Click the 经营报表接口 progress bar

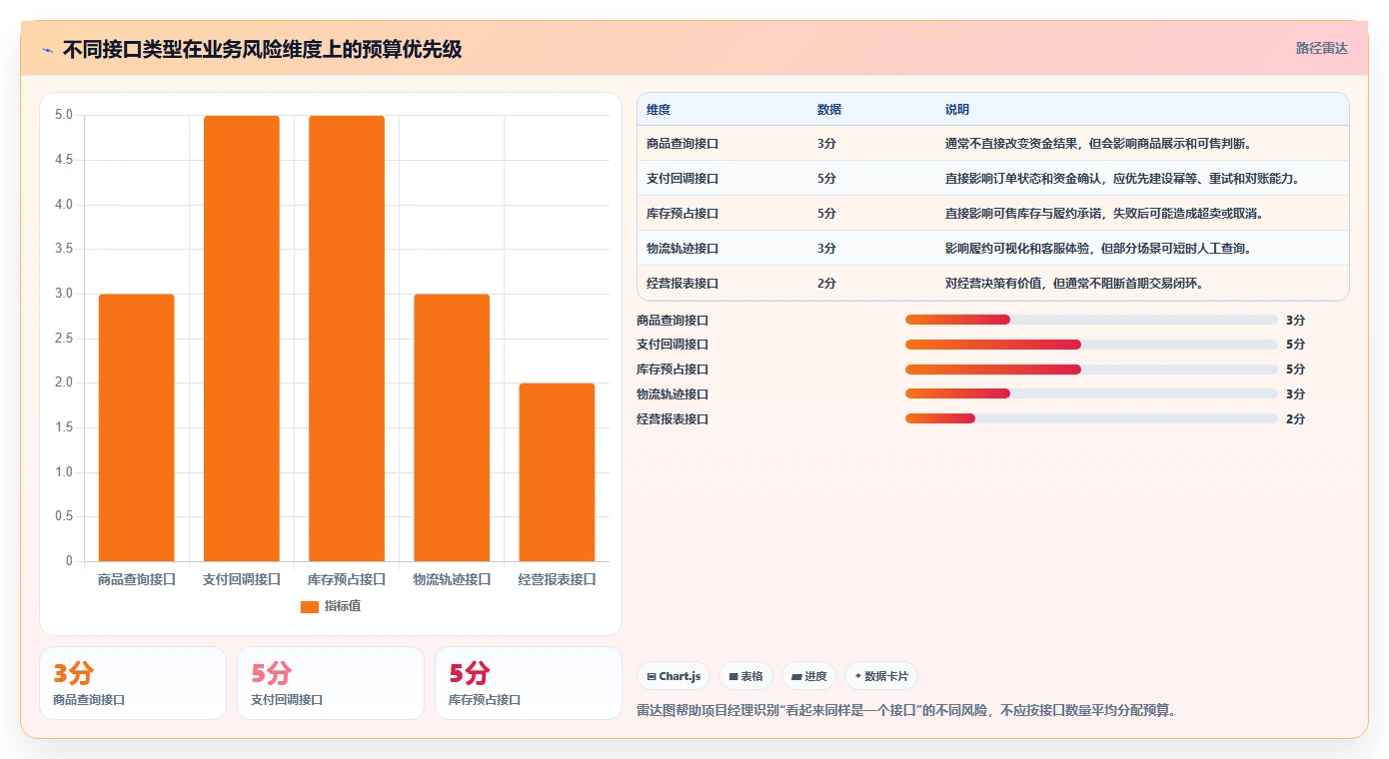click(x=1091, y=419)
